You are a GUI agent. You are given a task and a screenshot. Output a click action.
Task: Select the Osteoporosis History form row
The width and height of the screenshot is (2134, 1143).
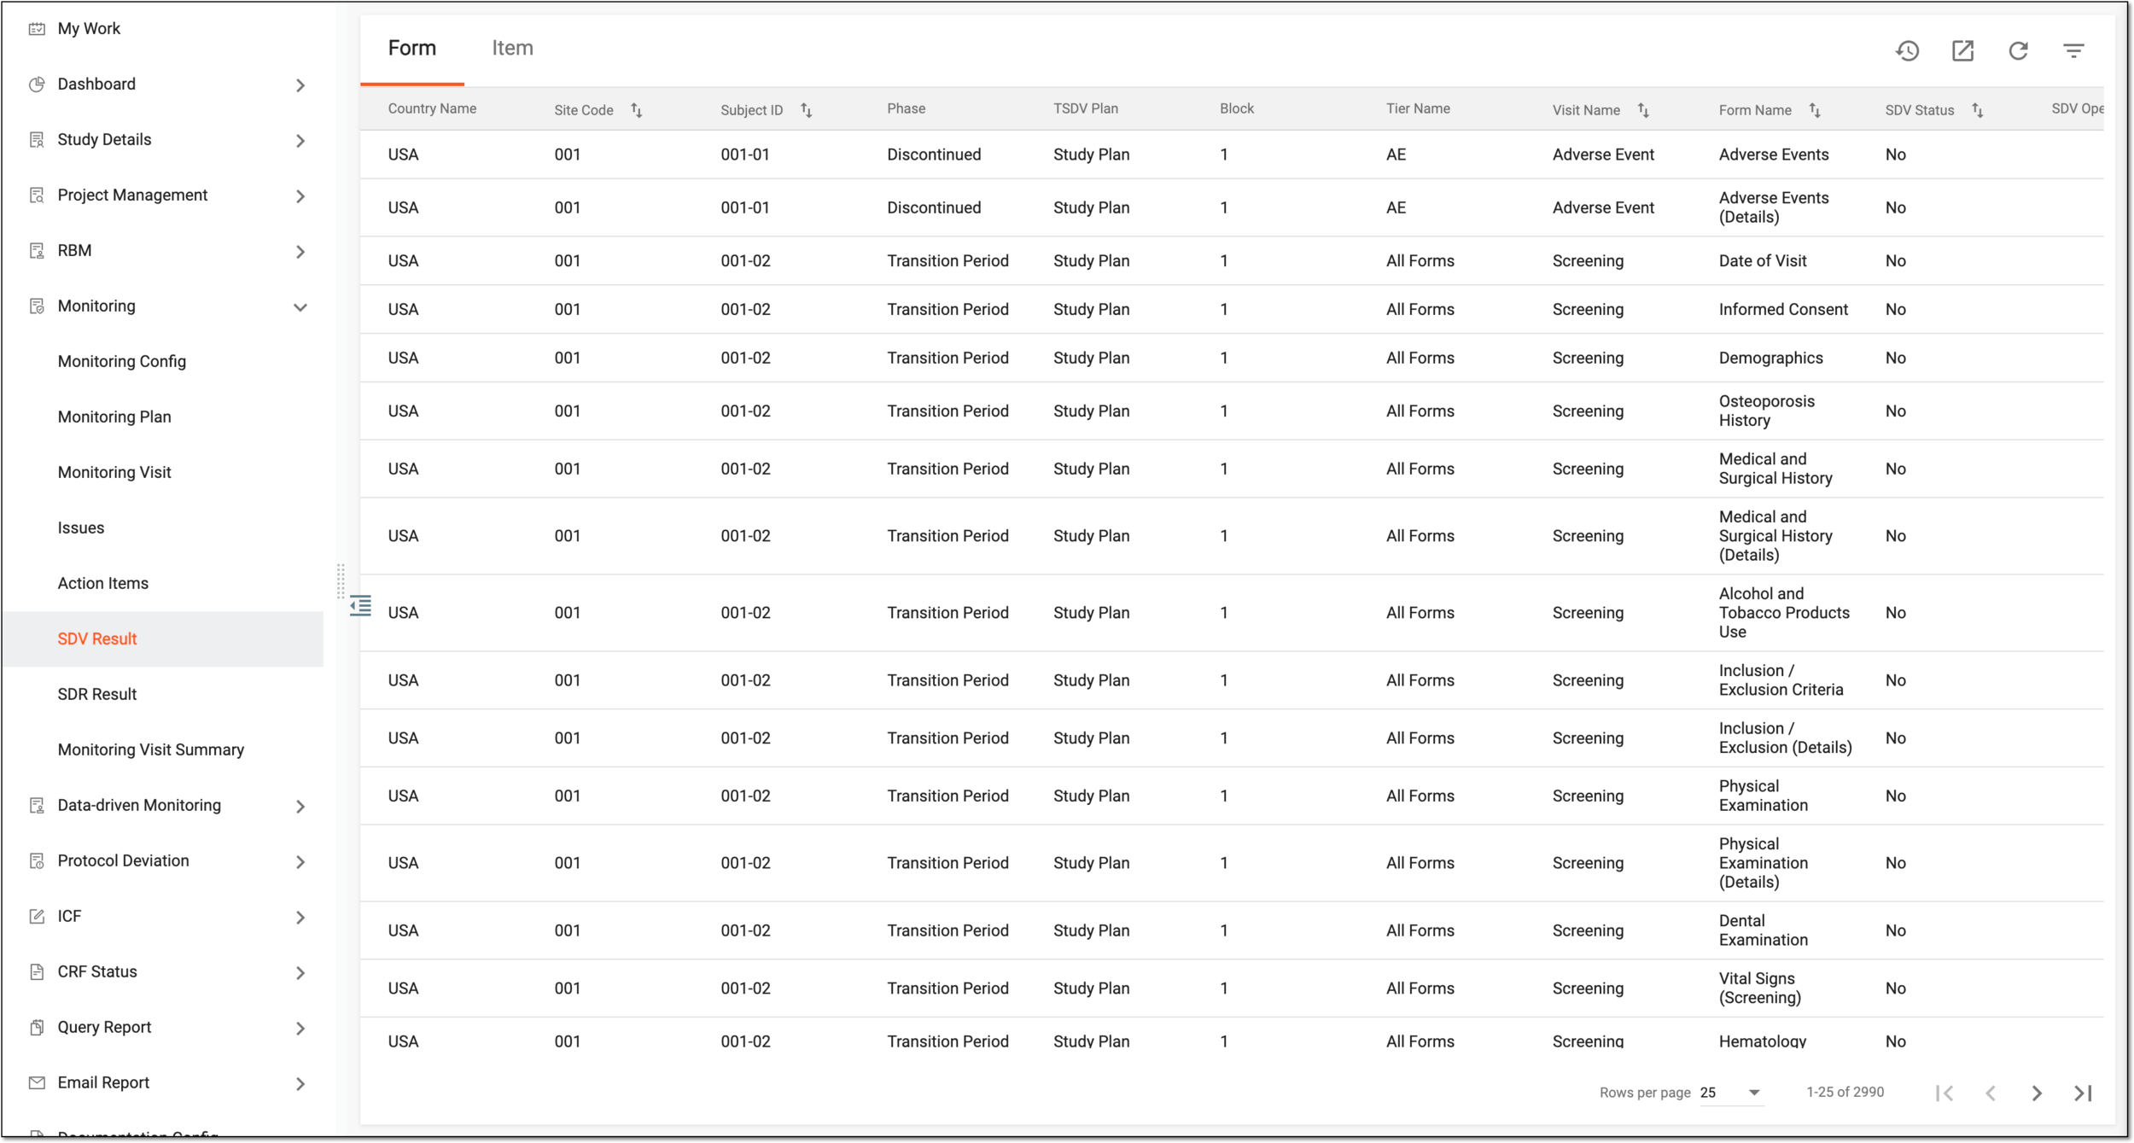[x=1232, y=411]
